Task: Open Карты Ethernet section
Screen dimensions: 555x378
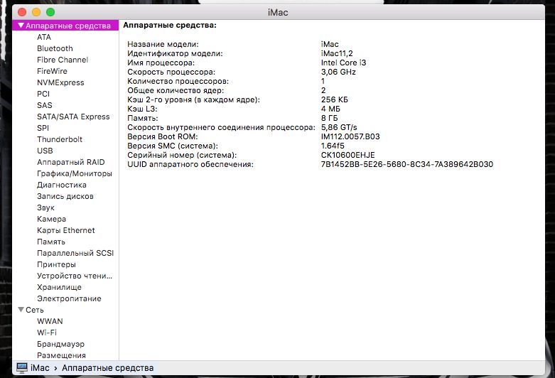Action: click(x=66, y=230)
